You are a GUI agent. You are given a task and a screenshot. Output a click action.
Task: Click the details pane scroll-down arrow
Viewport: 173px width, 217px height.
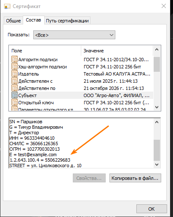(157, 164)
